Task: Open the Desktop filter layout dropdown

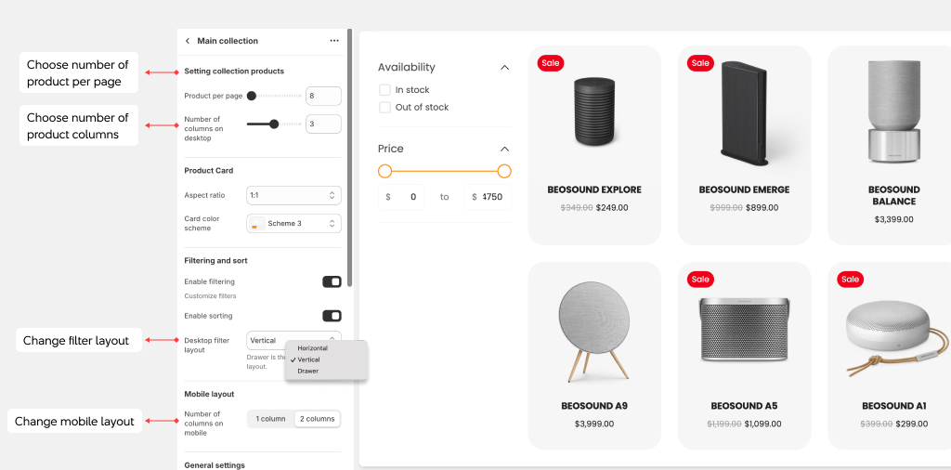Action: (x=293, y=340)
